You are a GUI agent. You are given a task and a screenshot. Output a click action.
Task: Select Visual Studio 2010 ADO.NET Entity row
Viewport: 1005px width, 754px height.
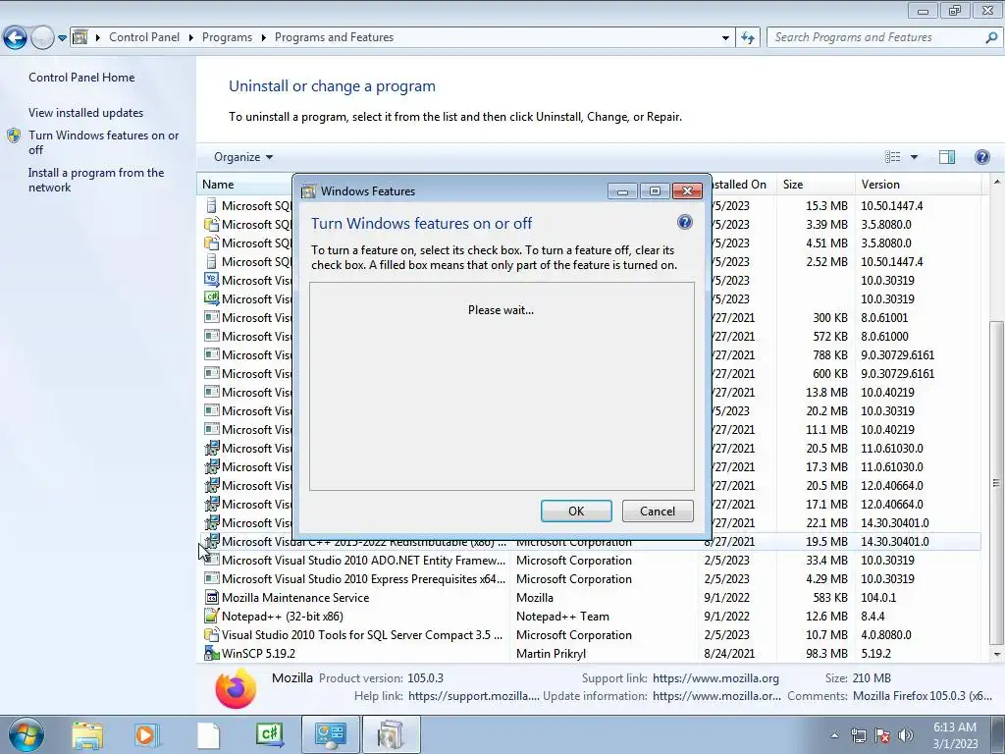click(x=590, y=561)
